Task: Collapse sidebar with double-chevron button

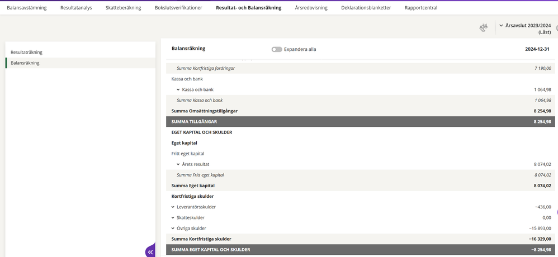Action: tap(150, 252)
